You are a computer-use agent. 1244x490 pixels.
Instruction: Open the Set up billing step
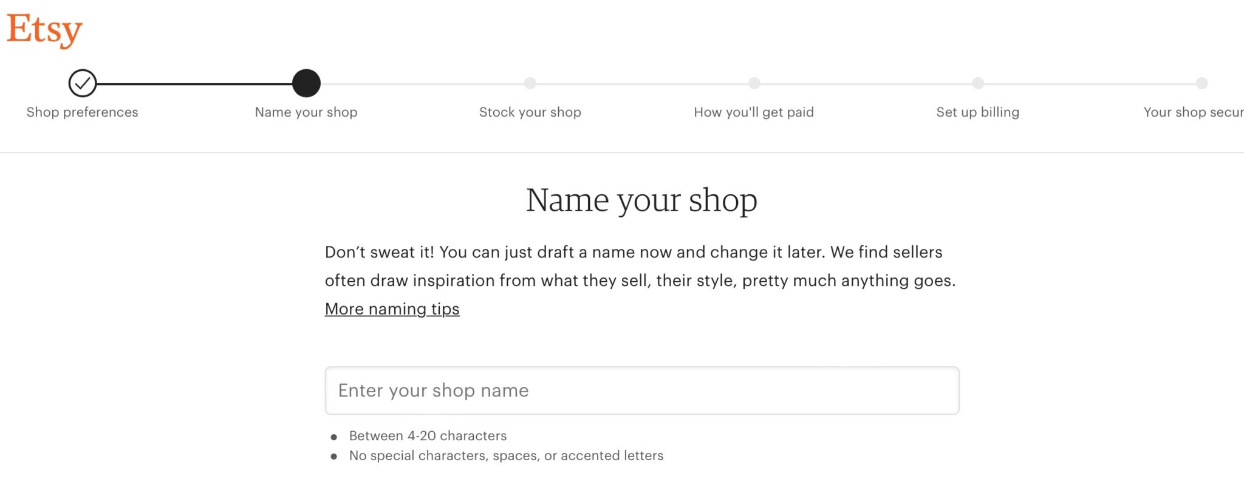[x=977, y=112]
